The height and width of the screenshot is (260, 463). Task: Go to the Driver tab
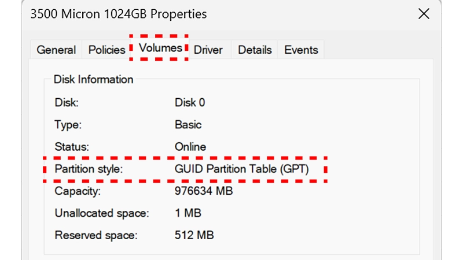point(208,50)
